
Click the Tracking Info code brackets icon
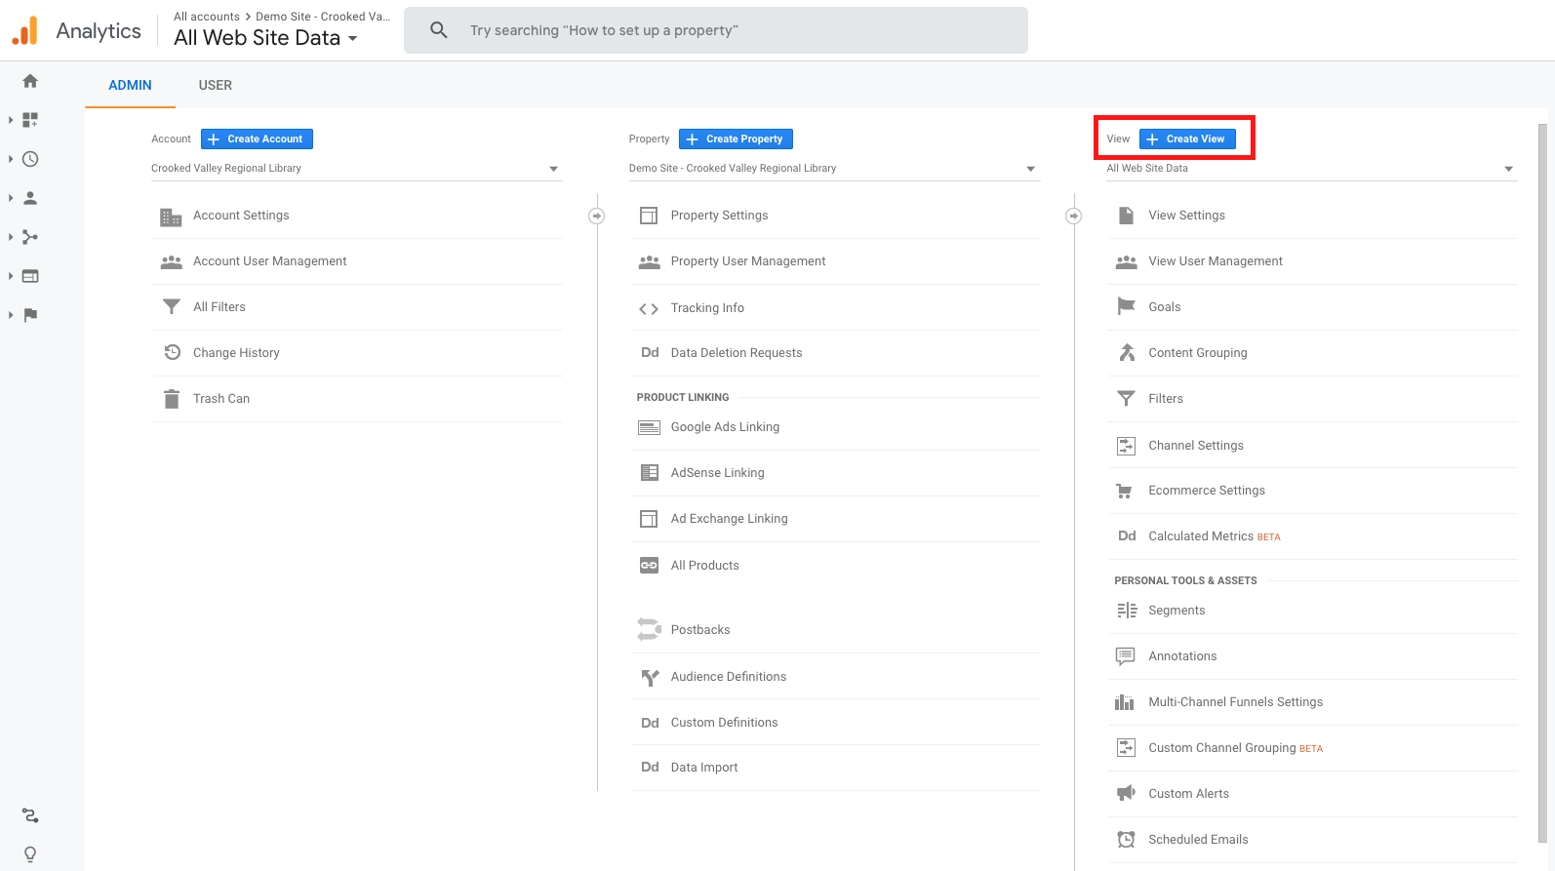(649, 309)
